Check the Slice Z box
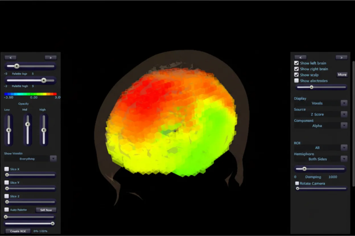 (x=7, y=196)
